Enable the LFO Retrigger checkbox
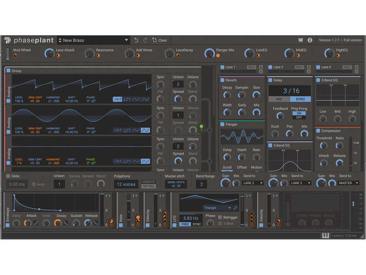Screen dimensions: 366x275 point(220,217)
